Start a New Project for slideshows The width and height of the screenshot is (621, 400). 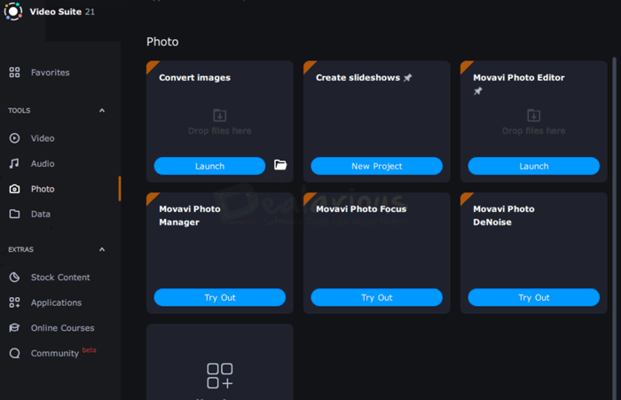[x=377, y=166]
